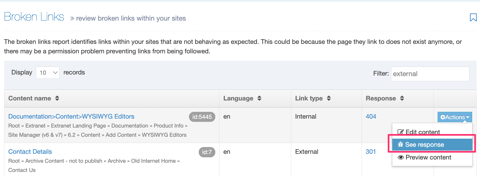
Task: Click the 404 response code link
Action: pyautogui.click(x=371, y=116)
